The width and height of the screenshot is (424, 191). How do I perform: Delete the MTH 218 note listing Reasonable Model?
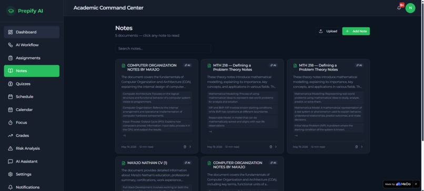(271, 147)
